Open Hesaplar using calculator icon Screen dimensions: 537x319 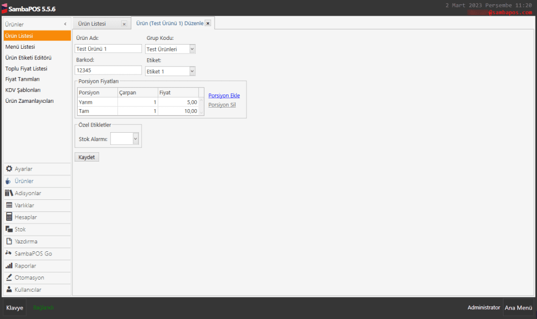[x=9, y=217]
